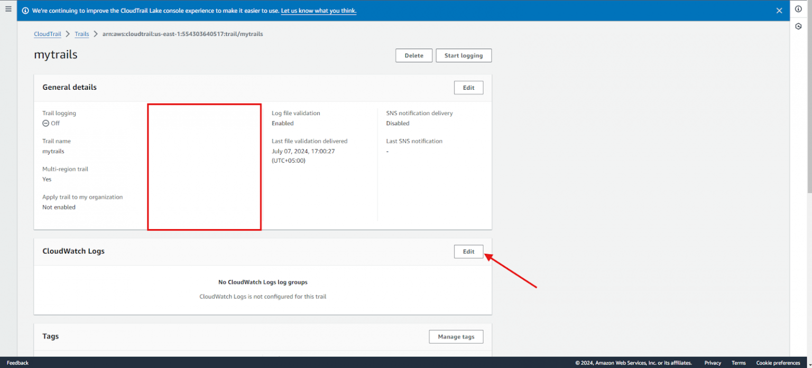Edit the CloudWatch Logs configuration
Viewport: 812px width, 368px height.
coord(468,251)
